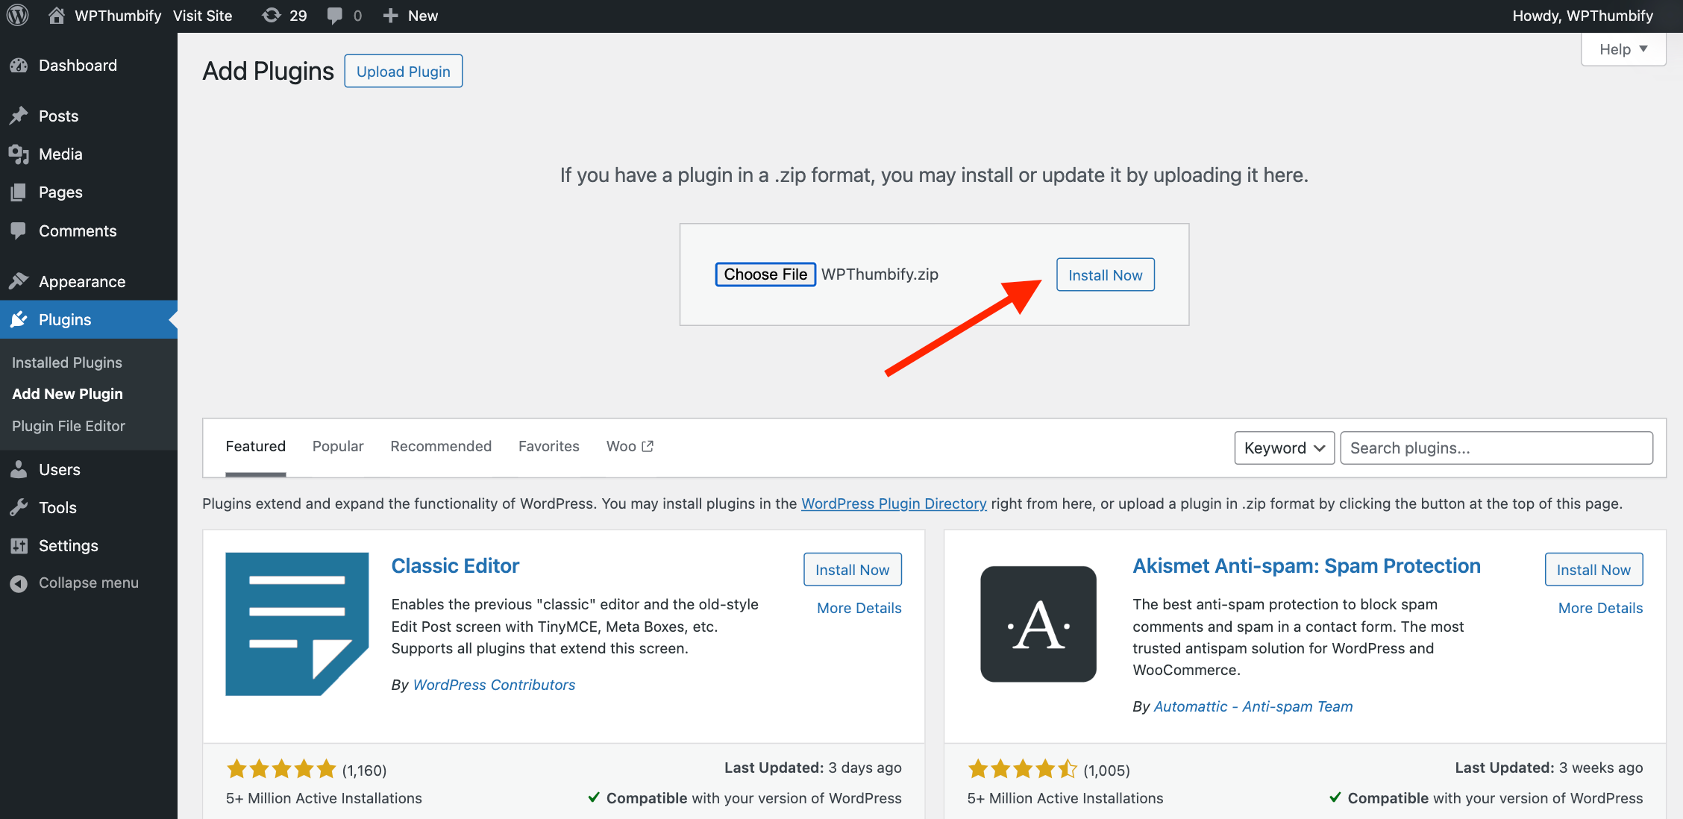Install the Classic Editor plugin

click(x=852, y=570)
